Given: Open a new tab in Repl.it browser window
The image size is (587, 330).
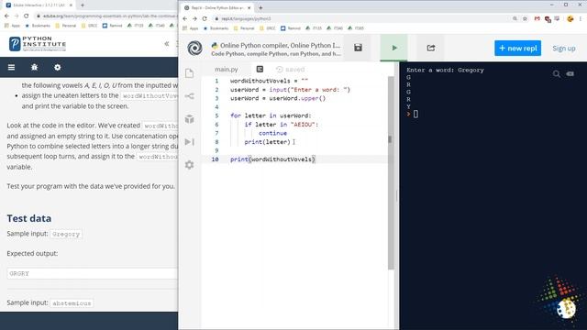Looking at the screenshot, I should (x=260, y=7).
